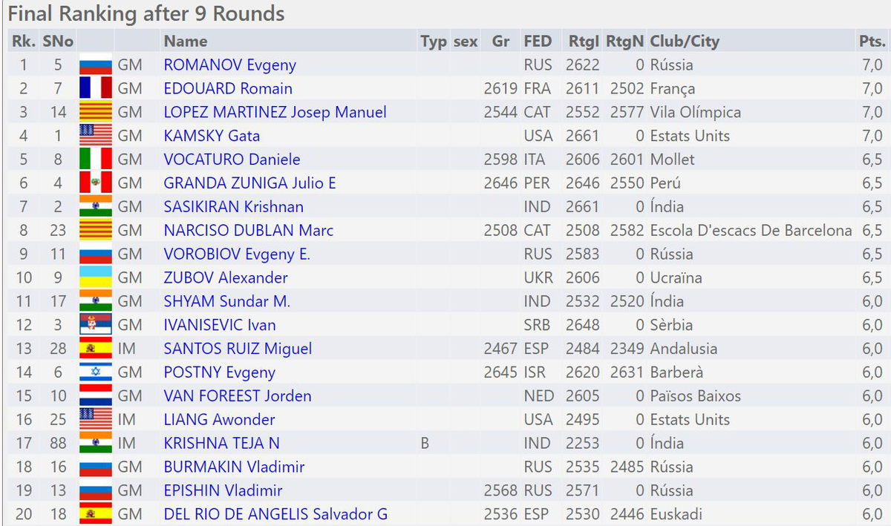Open player ROMANOV Evgeny's profile link
Viewport: 891px width, 526px height.
coord(229,65)
